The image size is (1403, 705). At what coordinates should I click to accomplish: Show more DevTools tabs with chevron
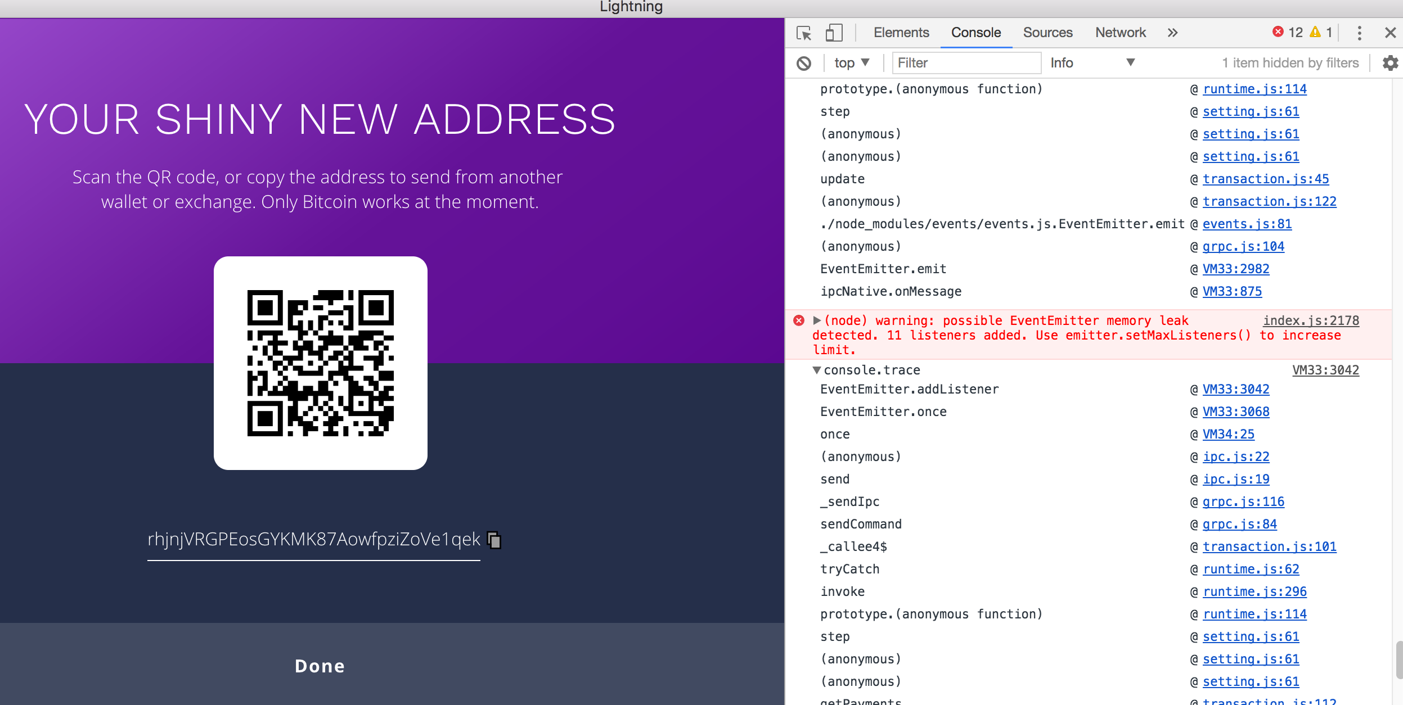click(1172, 33)
